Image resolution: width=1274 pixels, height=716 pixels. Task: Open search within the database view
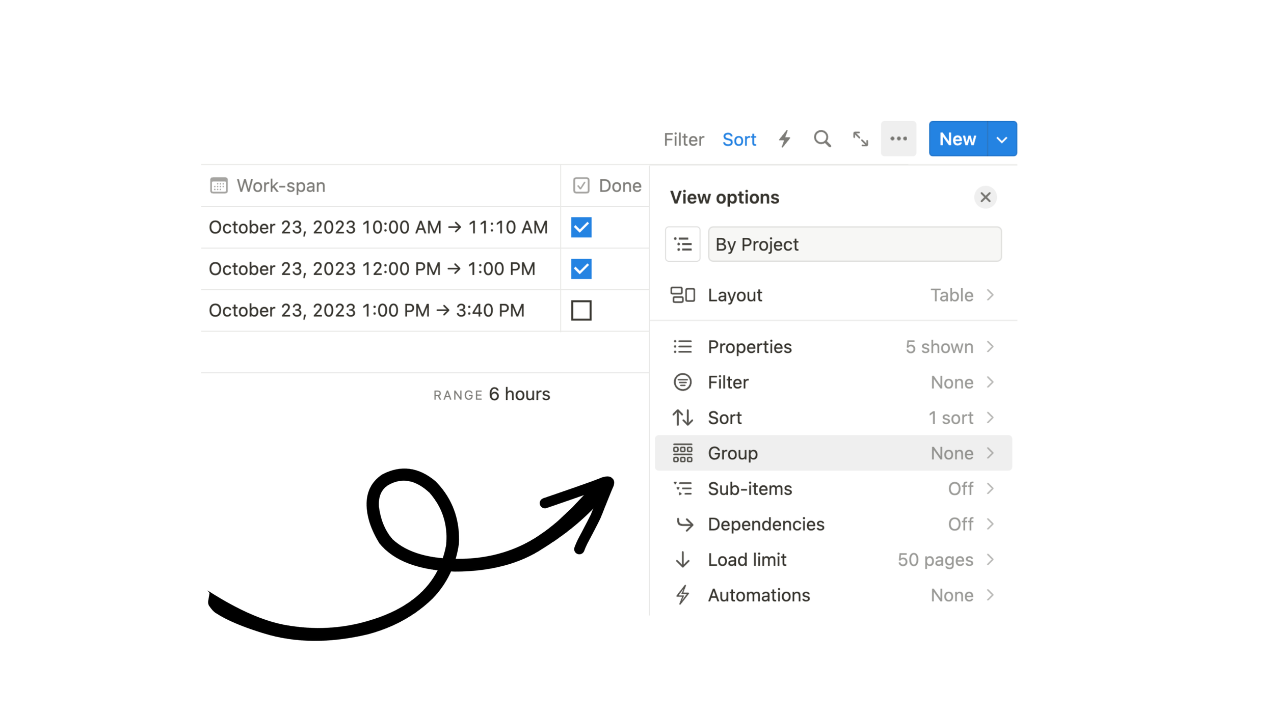822,139
